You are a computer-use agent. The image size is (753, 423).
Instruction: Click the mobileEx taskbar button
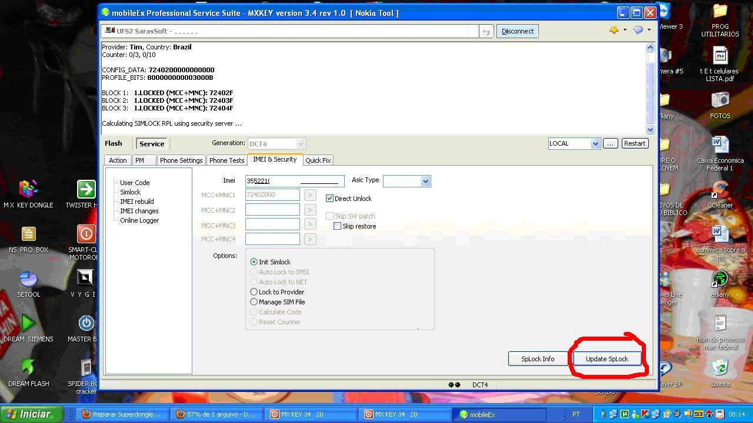click(x=500, y=414)
